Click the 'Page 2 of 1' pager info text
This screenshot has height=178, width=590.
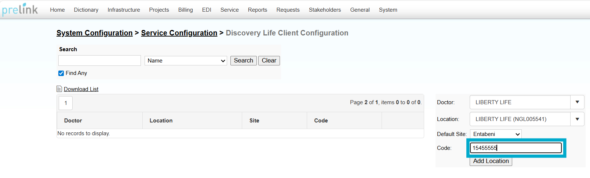(x=385, y=102)
